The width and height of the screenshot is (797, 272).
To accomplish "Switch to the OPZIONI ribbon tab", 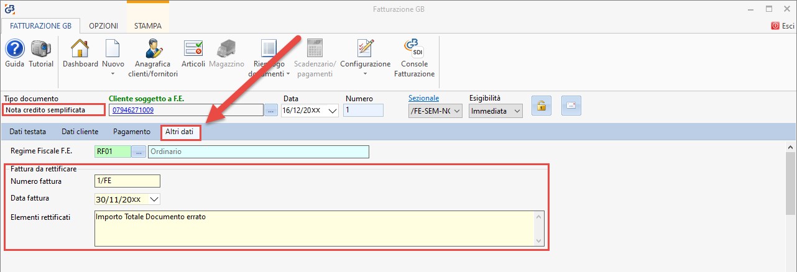I will click(103, 26).
